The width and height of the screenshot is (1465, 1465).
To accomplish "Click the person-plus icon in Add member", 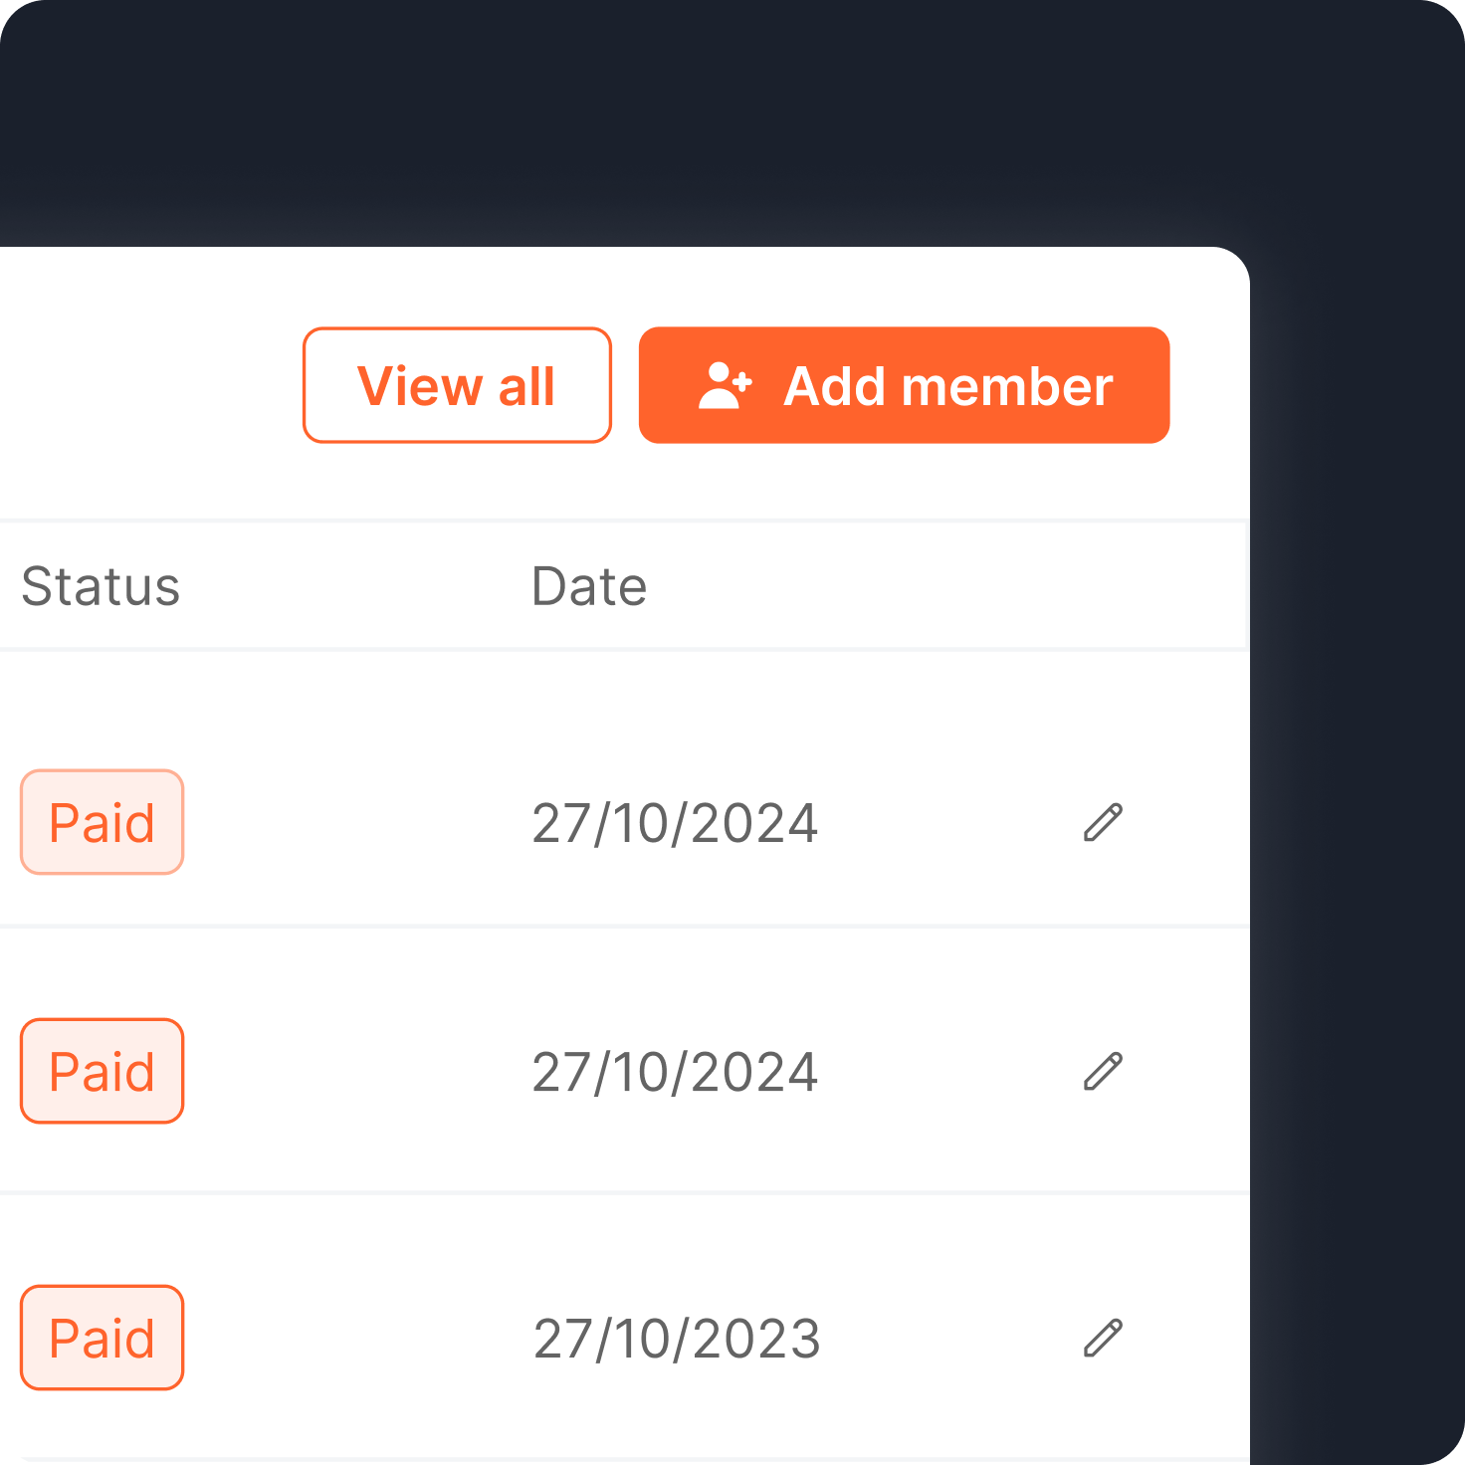I will pyautogui.click(x=725, y=386).
